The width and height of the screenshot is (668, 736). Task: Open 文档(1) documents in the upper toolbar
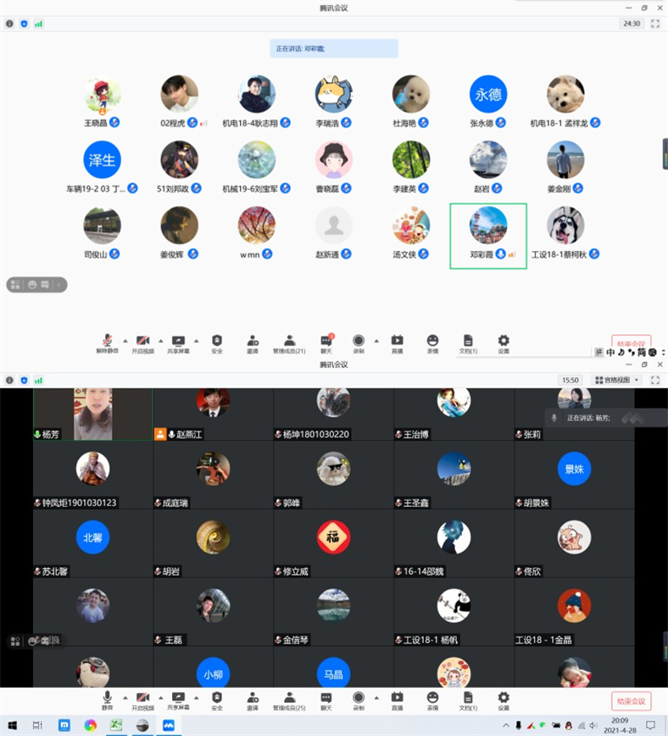coord(468,341)
